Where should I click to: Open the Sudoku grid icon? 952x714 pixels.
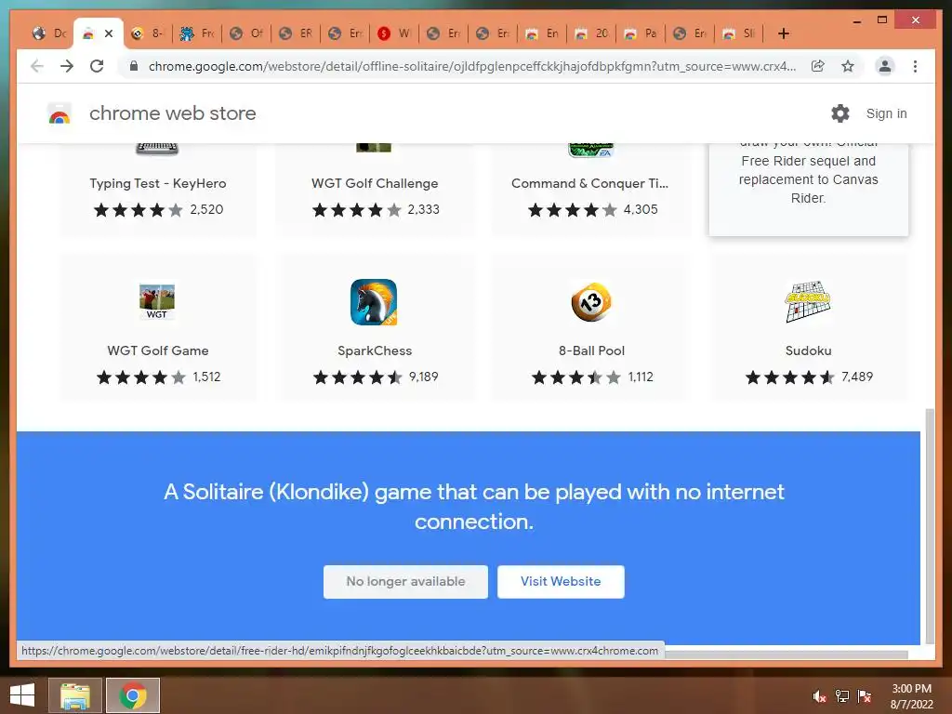(808, 302)
